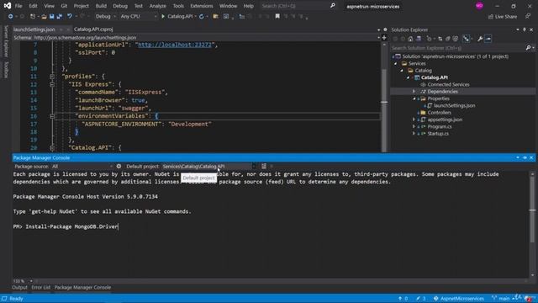538x303 pixels.
Task: Open the File menu
Action: [18, 6]
